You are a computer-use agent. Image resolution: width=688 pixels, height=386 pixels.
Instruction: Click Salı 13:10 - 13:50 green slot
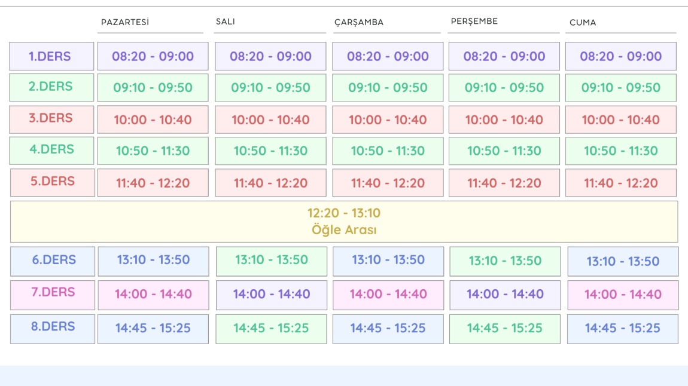coord(271,261)
